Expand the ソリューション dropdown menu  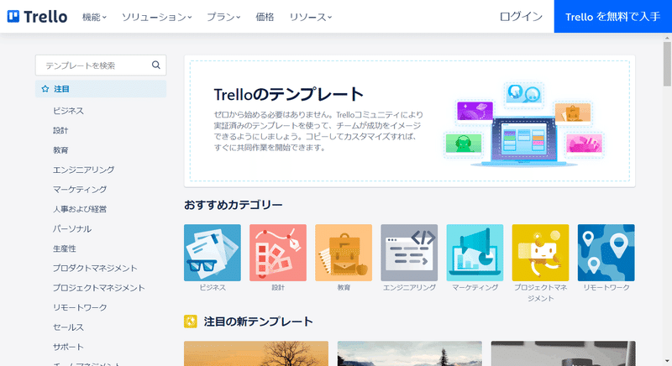[x=156, y=17]
